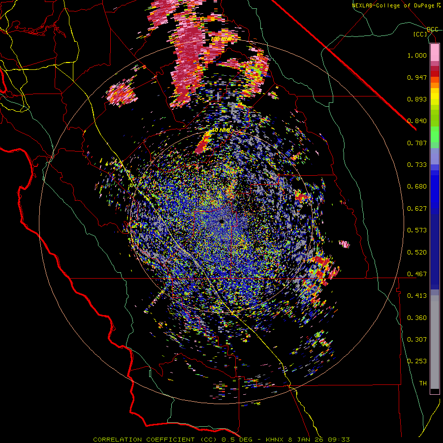Pick the red segment of the color bar
Screen dimensions: 443x443
pos(435,74)
